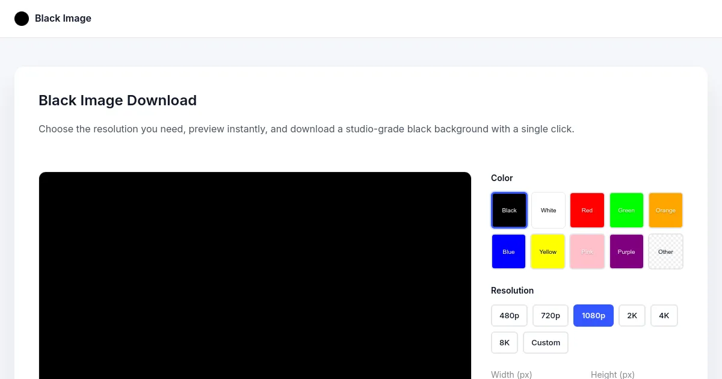Viewport: 722px width, 379px height.
Task: Open the Custom resolution option
Action: click(x=546, y=342)
